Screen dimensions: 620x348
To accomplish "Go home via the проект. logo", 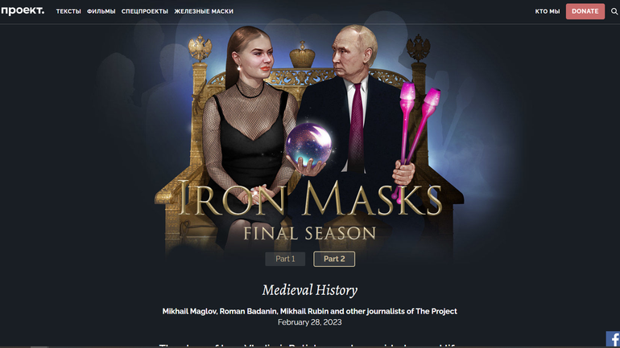I will pos(23,11).
